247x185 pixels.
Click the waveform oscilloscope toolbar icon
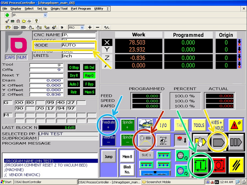click(x=30, y=21)
